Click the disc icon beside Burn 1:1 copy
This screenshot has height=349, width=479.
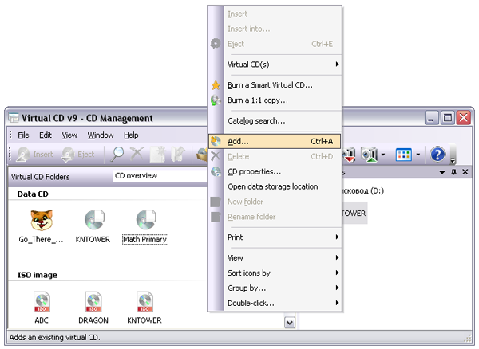(216, 100)
